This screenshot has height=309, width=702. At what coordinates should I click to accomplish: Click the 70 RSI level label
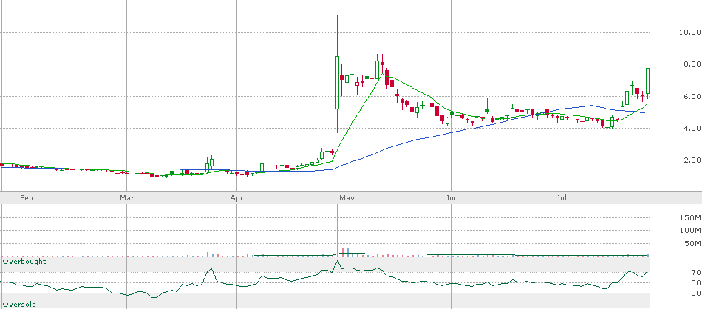695,272
